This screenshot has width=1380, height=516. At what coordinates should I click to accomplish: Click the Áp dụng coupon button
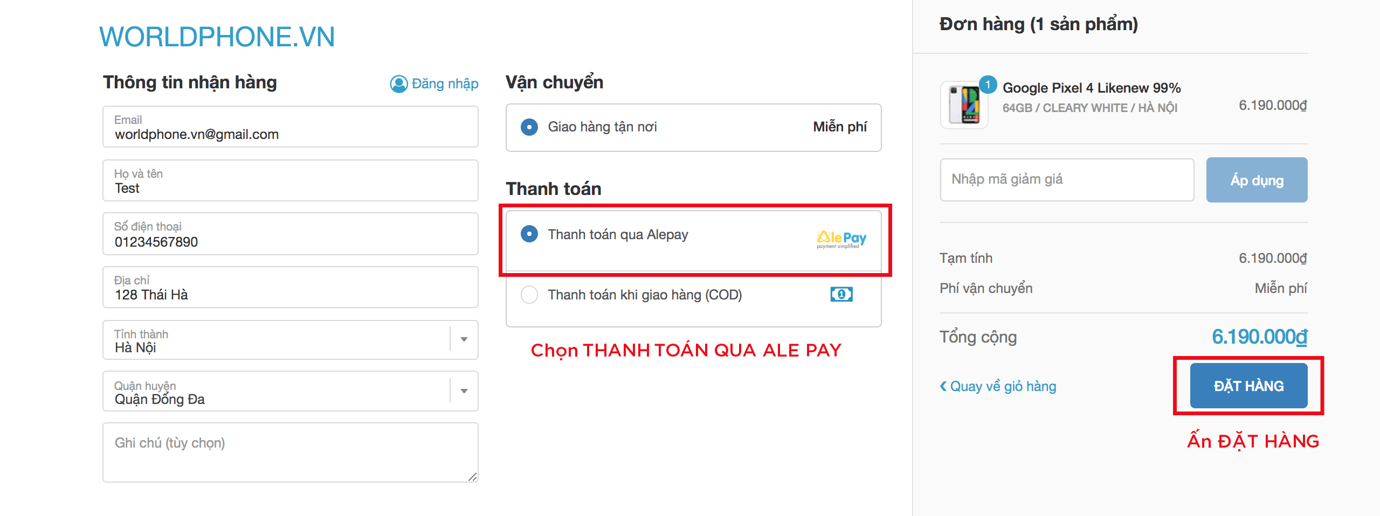[x=1257, y=180]
